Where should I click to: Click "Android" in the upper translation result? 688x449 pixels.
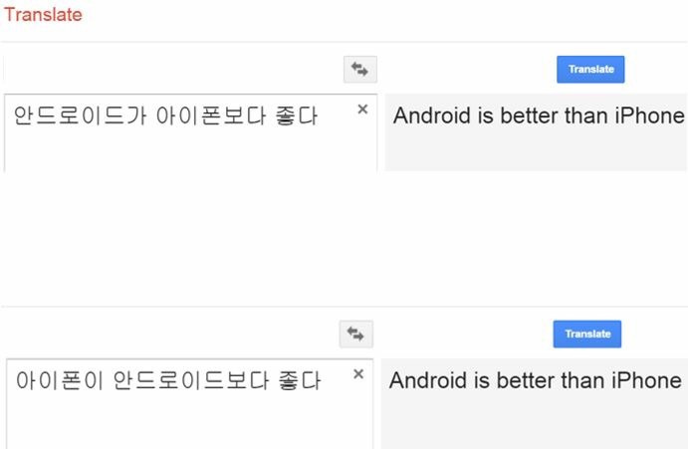click(433, 115)
